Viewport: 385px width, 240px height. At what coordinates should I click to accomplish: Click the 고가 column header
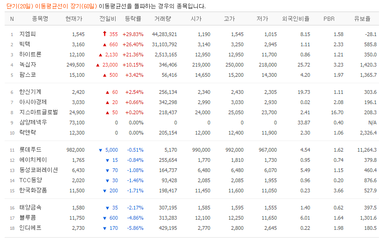pos(229,18)
